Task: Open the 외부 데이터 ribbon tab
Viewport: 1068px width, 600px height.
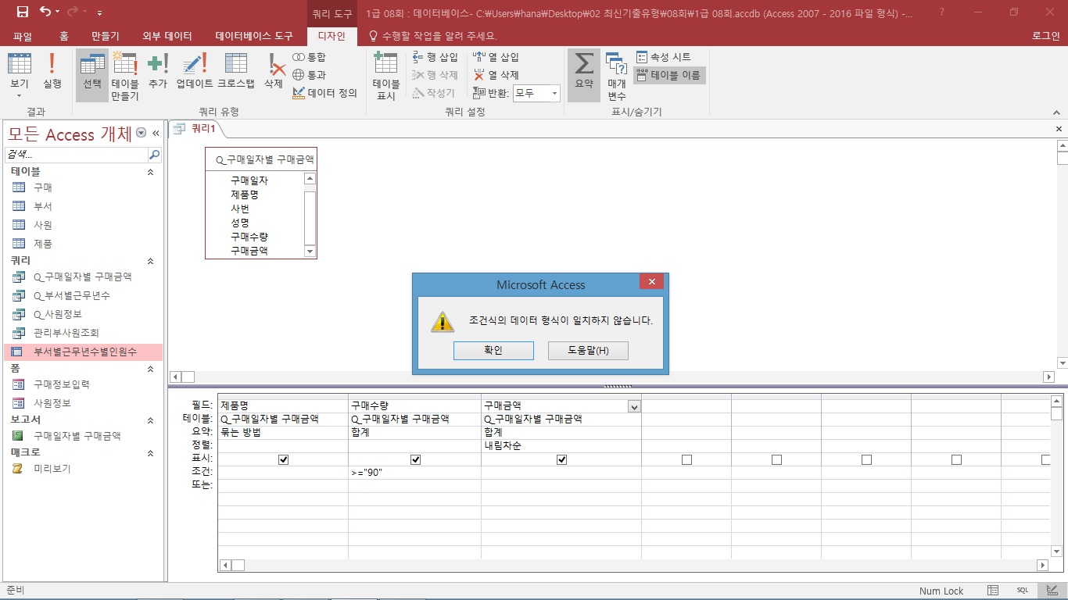Action: (x=167, y=36)
